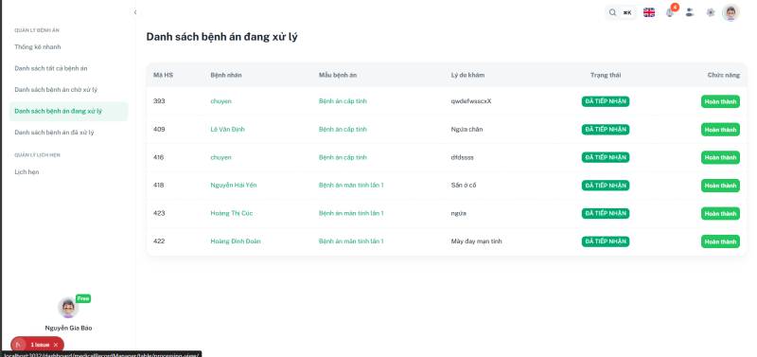757x357 pixels.
Task: Click the Lý do khám column header
Action: 467,75
